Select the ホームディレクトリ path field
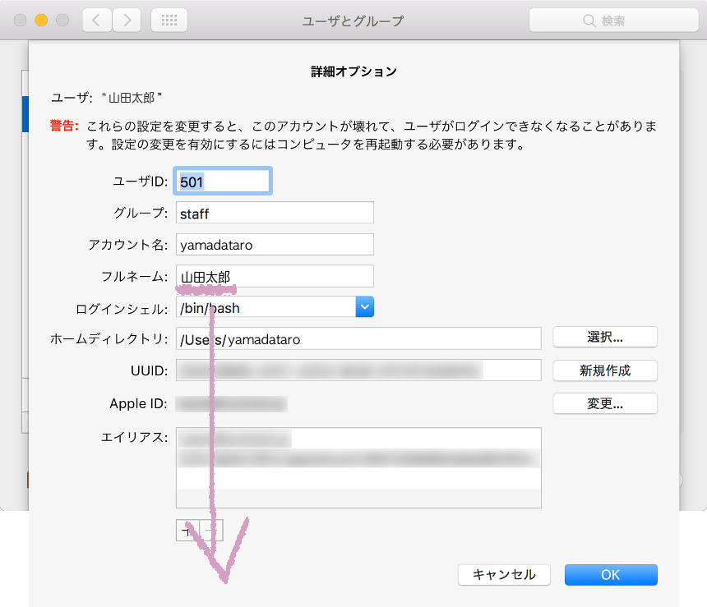 pos(358,338)
